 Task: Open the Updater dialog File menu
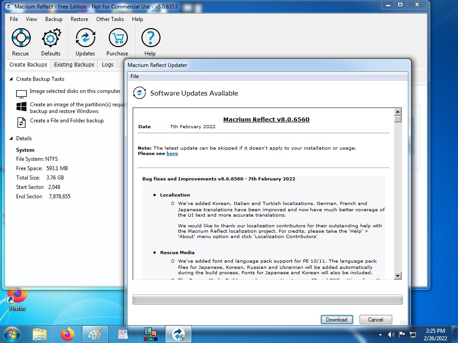coord(135,76)
